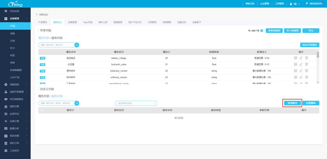Click the template download icon beside 导入模板下载

262,31
